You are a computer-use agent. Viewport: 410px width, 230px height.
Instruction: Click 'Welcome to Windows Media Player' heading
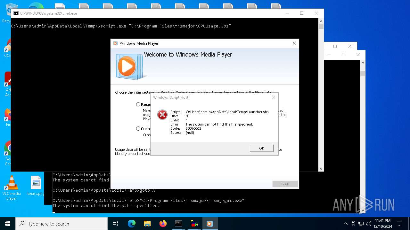coord(188,55)
